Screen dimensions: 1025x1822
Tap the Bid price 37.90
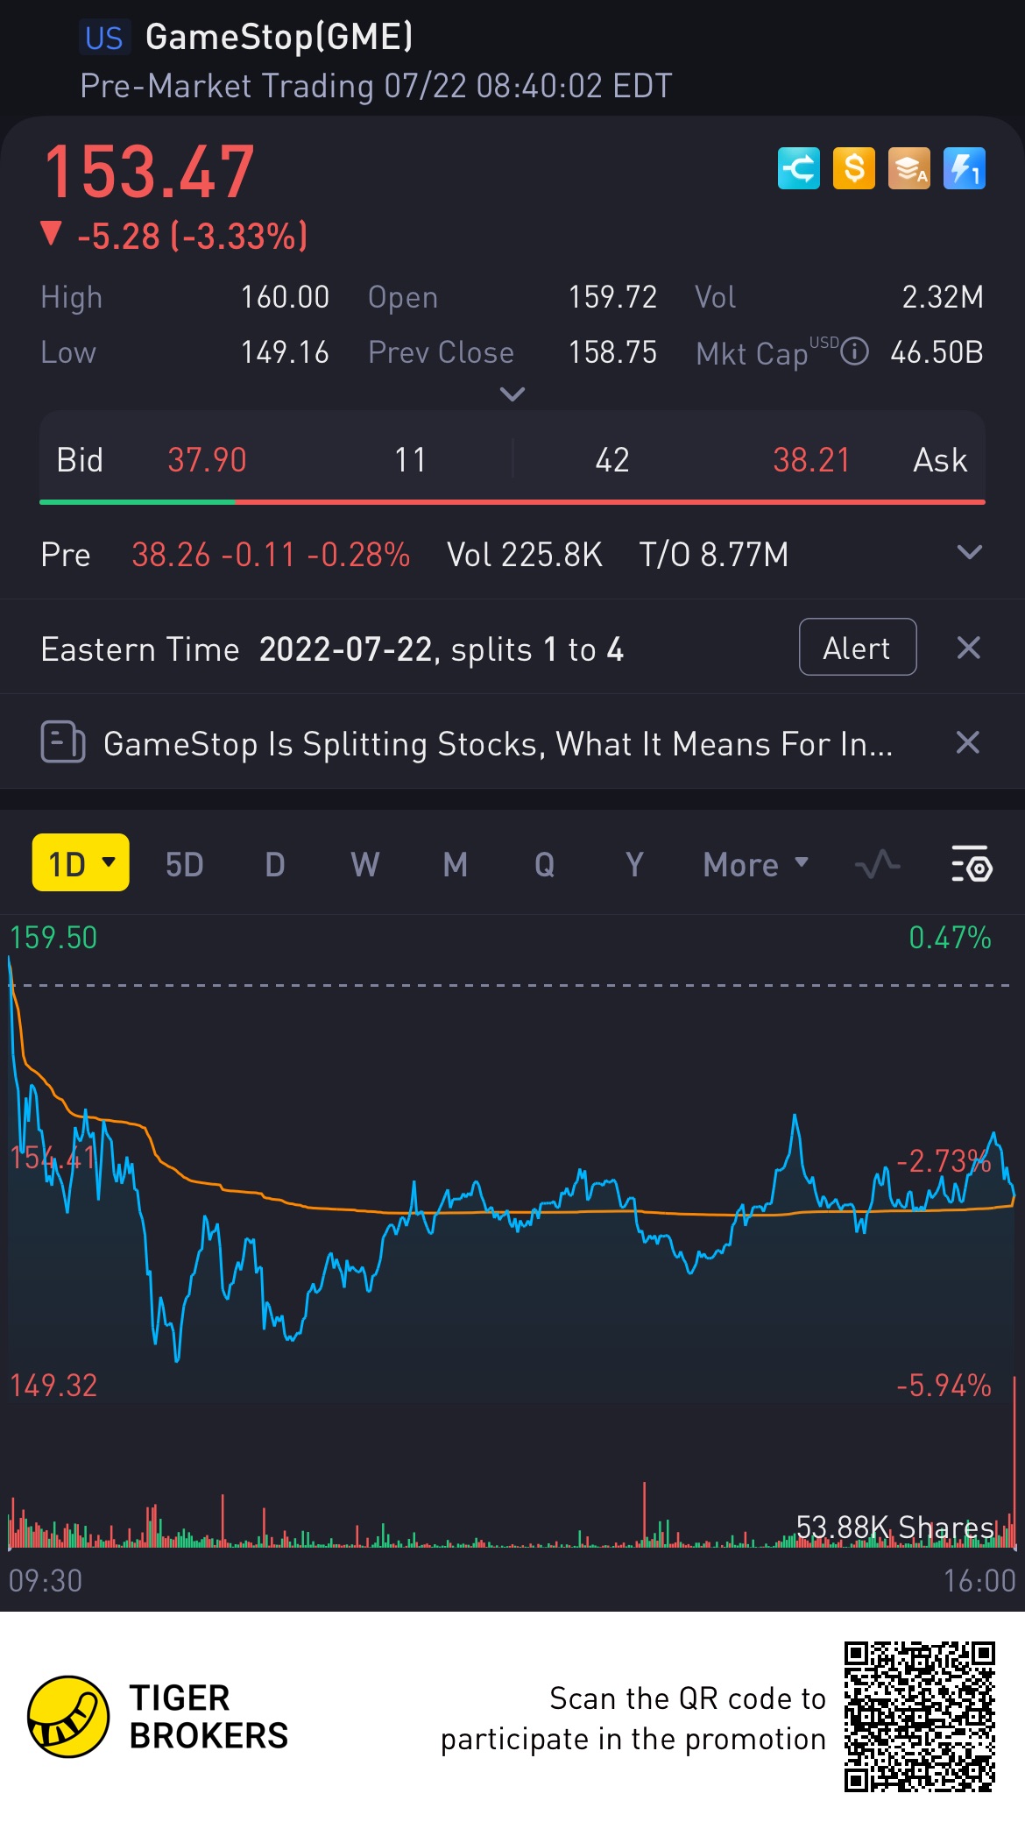click(207, 460)
